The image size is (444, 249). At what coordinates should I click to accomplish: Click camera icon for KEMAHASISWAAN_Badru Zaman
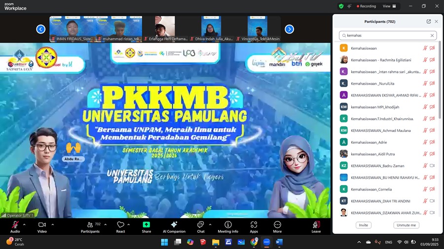[x=432, y=166]
